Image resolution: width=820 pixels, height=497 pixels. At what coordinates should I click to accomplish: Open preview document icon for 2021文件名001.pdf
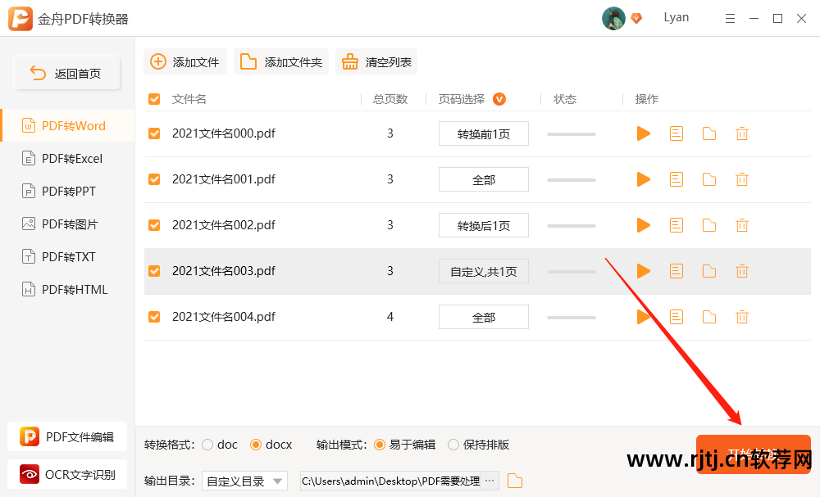676,178
